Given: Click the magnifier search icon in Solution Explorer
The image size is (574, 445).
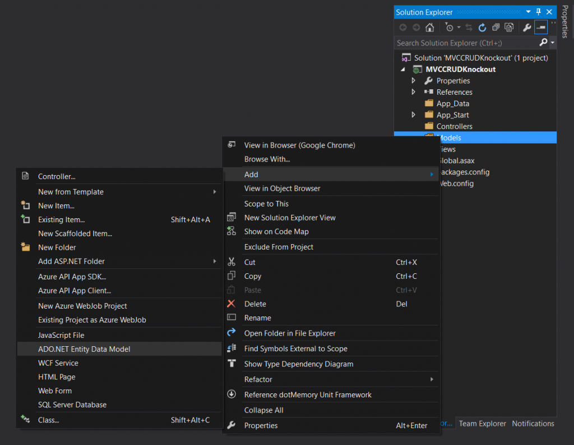Looking at the screenshot, I should tap(544, 43).
